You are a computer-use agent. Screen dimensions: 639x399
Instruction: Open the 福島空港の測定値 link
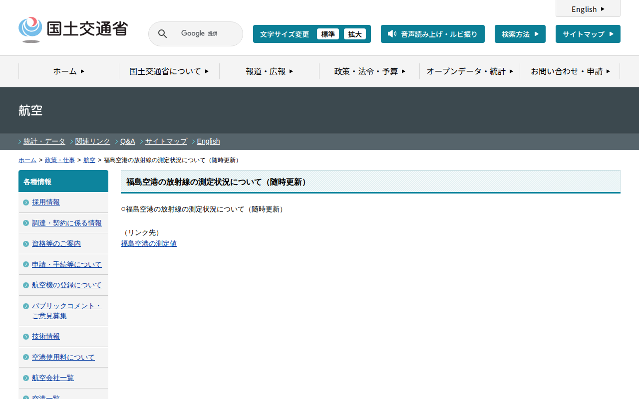pyautogui.click(x=149, y=243)
